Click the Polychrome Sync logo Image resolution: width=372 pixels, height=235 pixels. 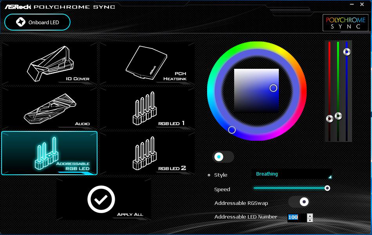pos(345,23)
